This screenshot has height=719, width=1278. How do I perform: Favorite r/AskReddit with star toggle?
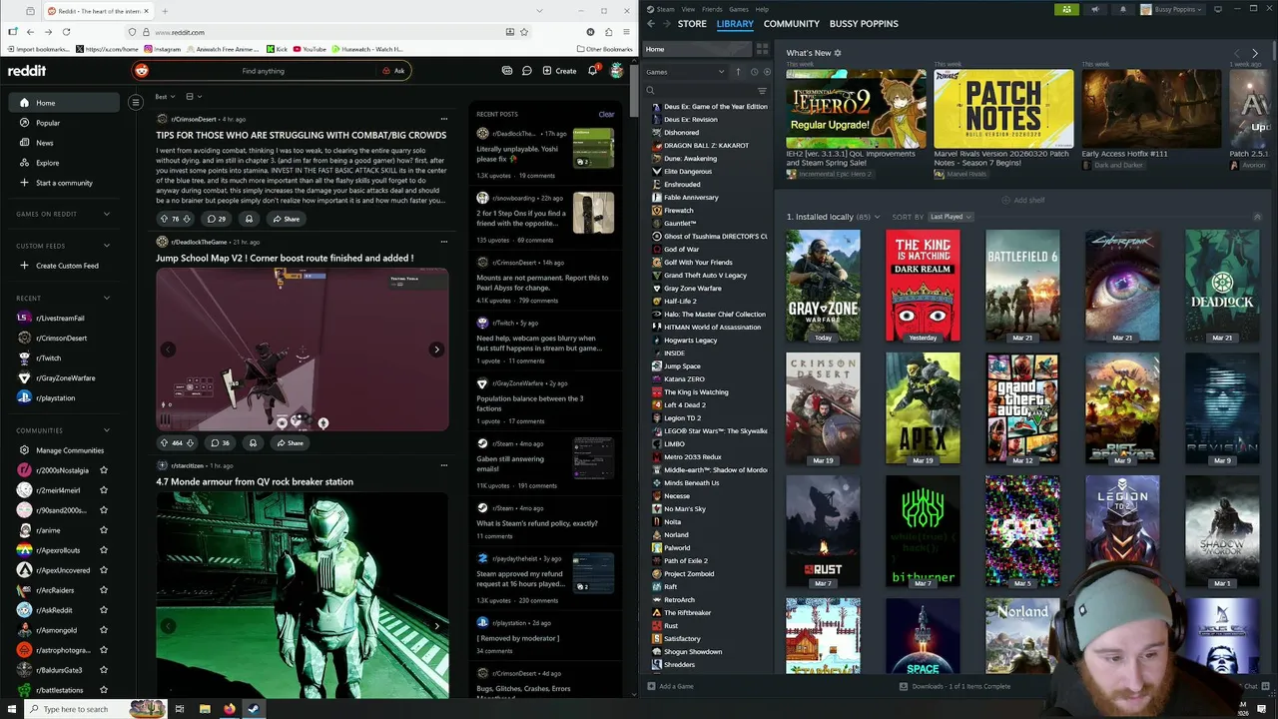coord(104,610)
